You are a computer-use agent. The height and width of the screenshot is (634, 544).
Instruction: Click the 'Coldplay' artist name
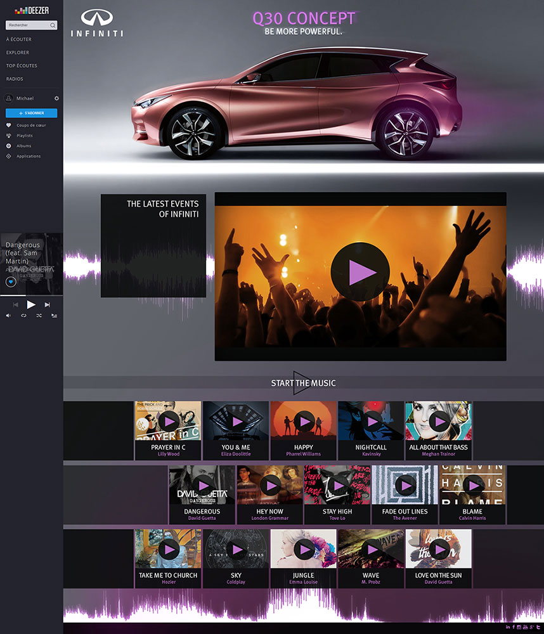pos(236,582)
